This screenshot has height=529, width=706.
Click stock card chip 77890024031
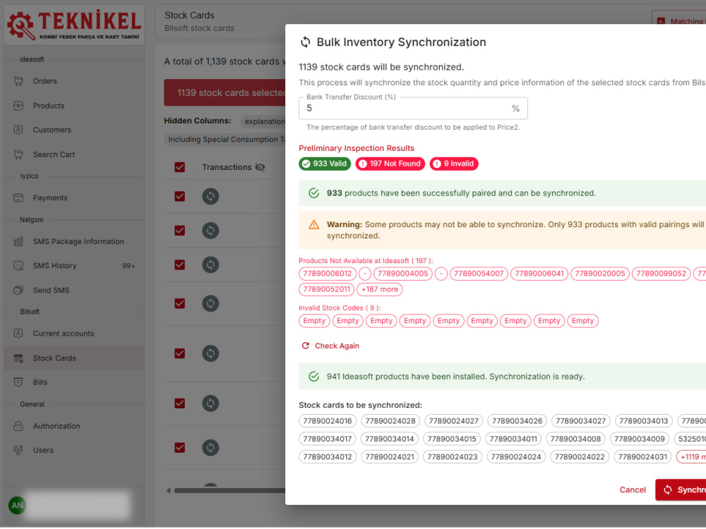pos(642,456)
